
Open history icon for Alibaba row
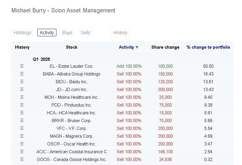pyautogui.click(x=22, y=74)
